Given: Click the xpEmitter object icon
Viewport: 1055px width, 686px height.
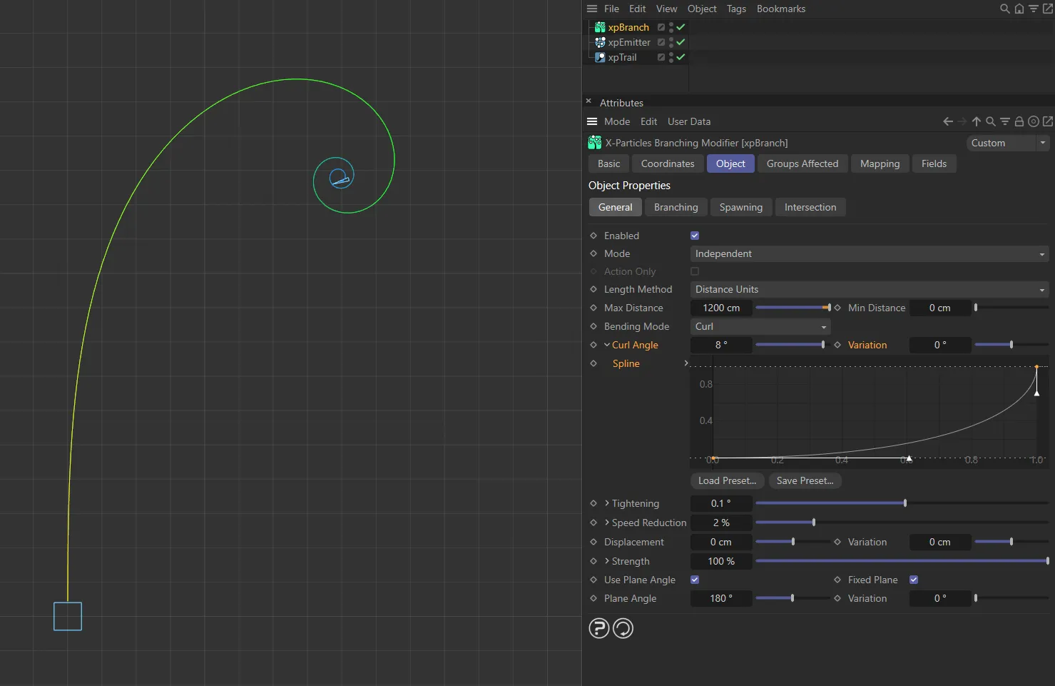Looking at the screenshot, I should click(600, 42).
